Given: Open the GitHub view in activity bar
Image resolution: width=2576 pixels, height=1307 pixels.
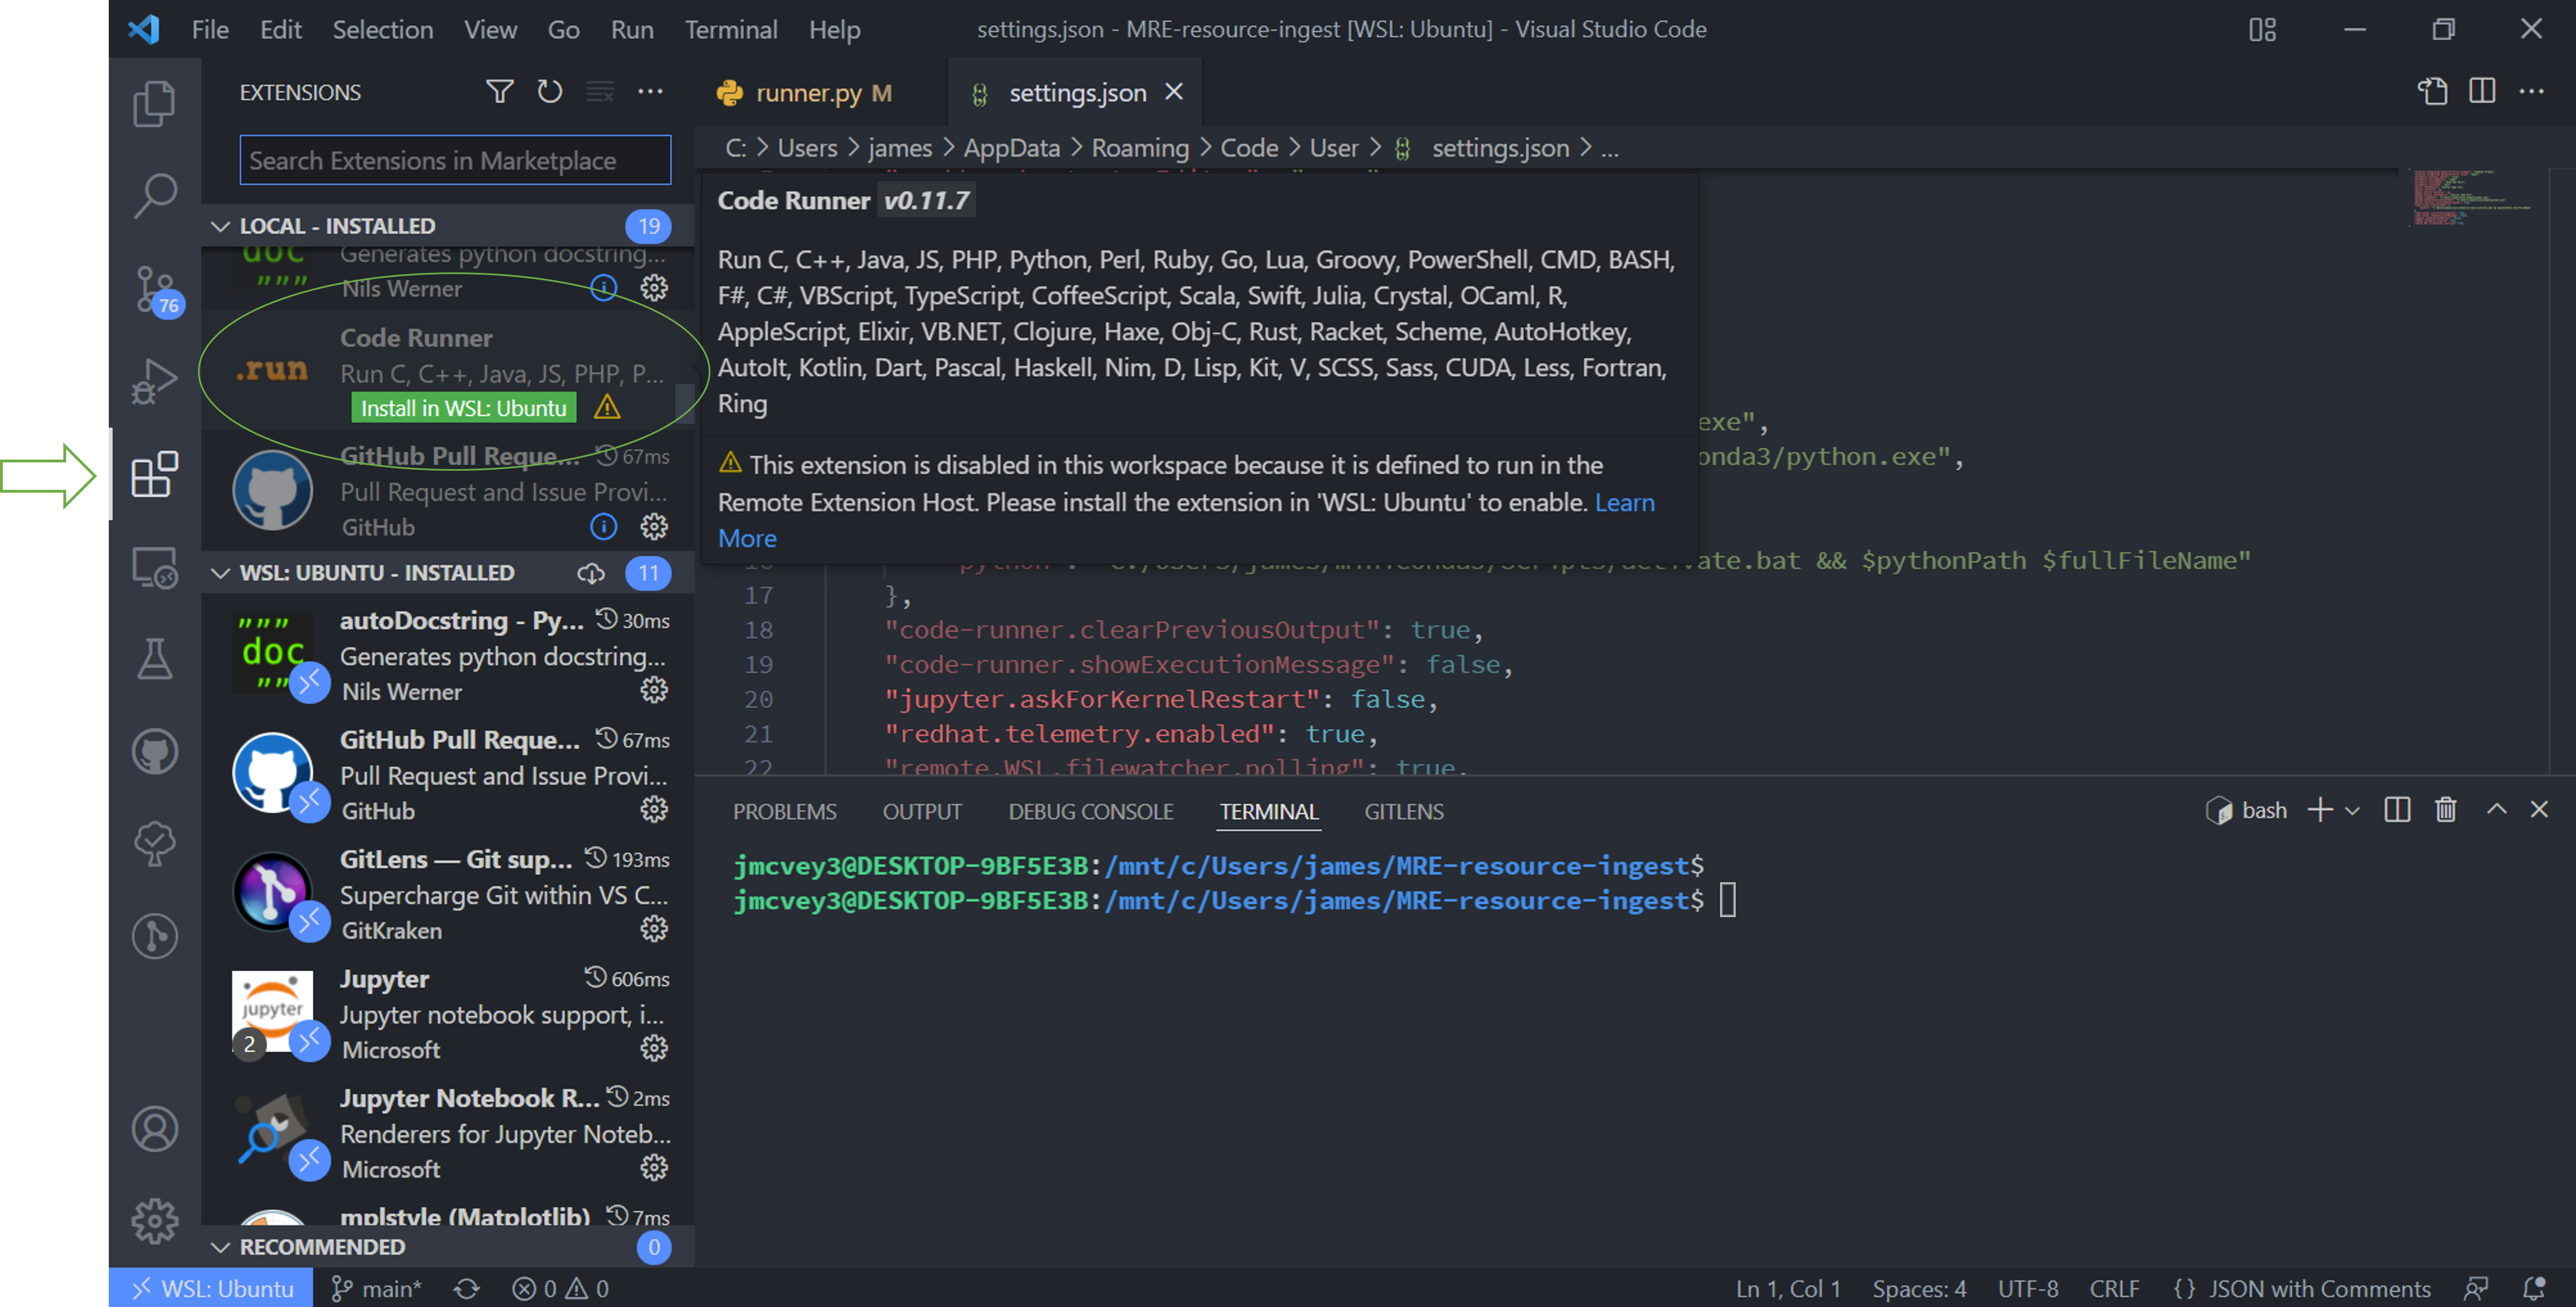Looking at the screenshot, I should click(154, 752).
